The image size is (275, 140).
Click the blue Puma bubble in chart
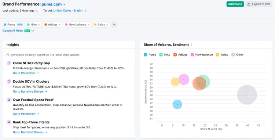click(177, 104)
